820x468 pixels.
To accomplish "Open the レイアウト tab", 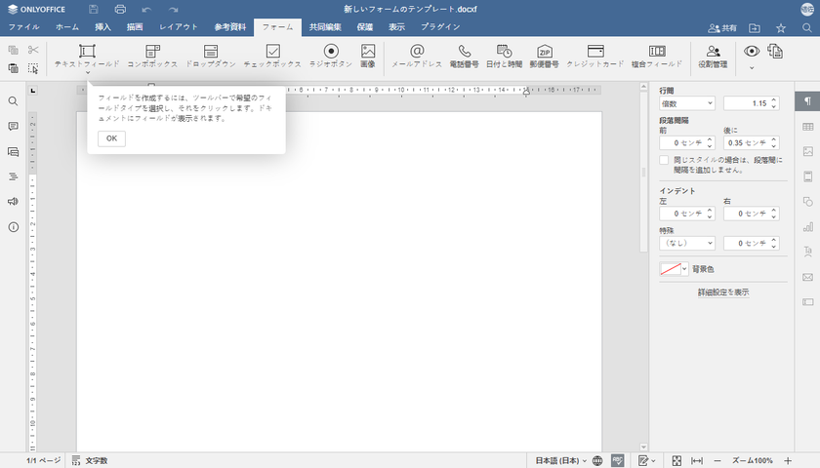I will click(x=179, y=27).
